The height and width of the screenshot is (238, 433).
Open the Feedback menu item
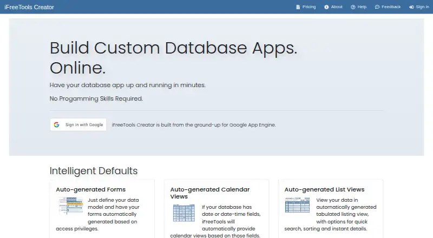[x=388, y=7]
